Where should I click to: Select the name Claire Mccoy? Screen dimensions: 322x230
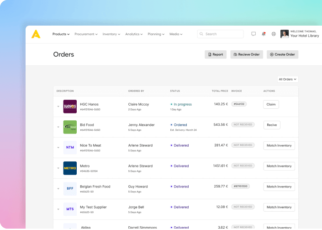(138, 104)
